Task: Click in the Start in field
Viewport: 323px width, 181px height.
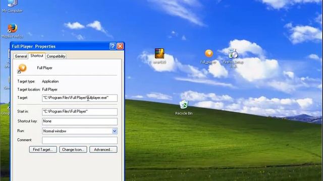Action: coord(80,112)
